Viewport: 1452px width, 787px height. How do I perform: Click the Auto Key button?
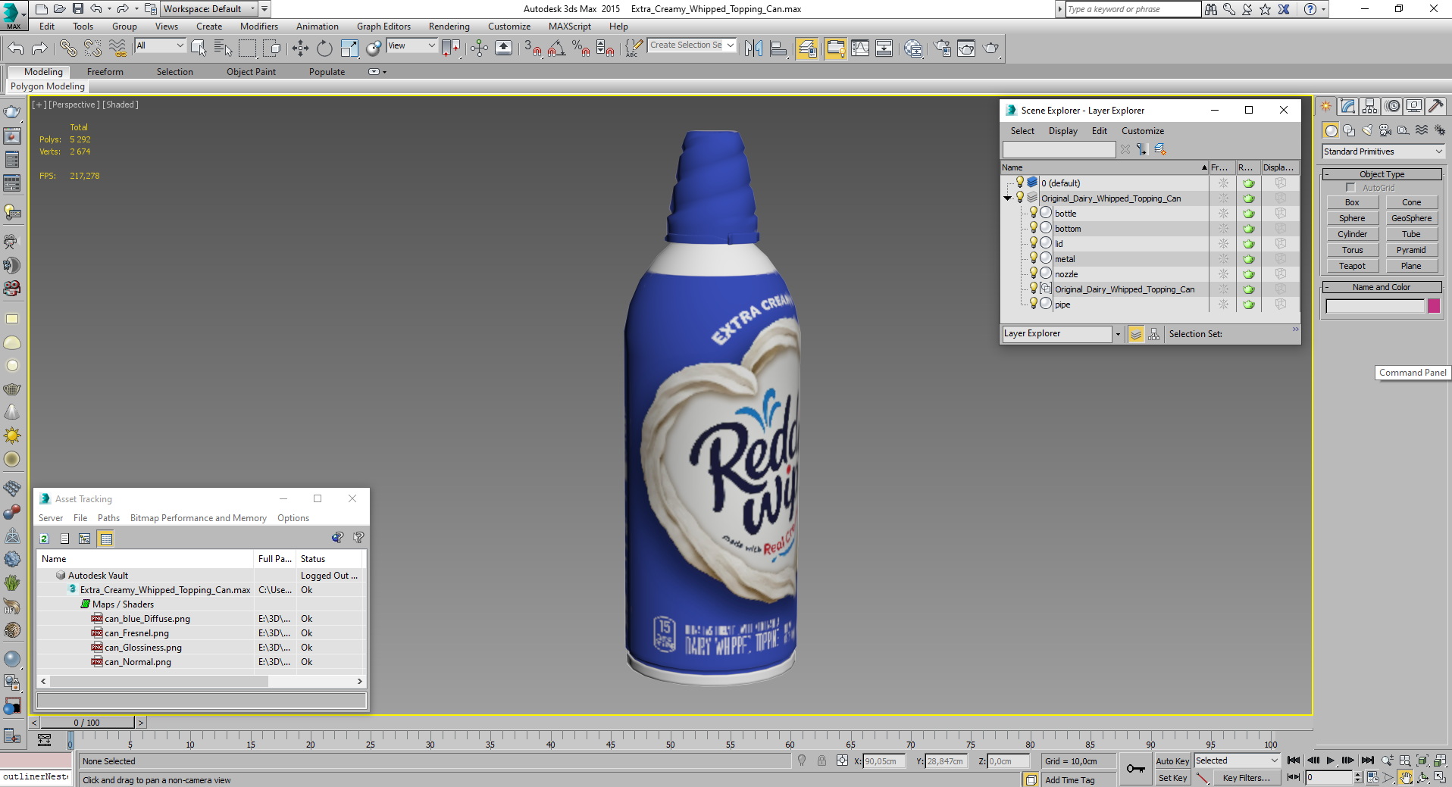(1172, 761)
